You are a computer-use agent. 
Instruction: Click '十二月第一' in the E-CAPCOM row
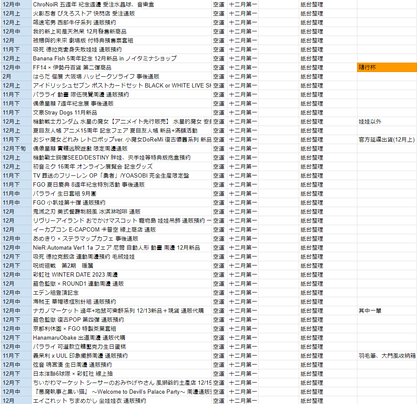tap(243, 230)
